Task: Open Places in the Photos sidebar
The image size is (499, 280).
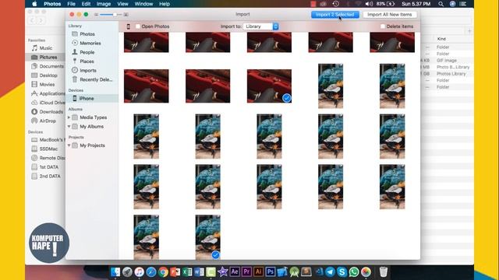Action: point(83,61)
